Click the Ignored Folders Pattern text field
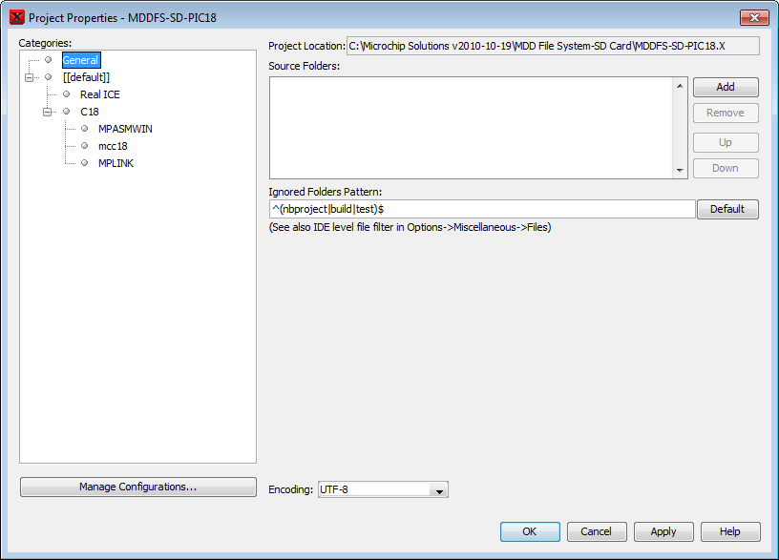 pyautogui.click(x=481, y=209)
